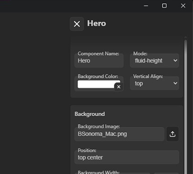Focus the Component Name field containing Hero
Viewport: 193px width, 174px height.
99,61
